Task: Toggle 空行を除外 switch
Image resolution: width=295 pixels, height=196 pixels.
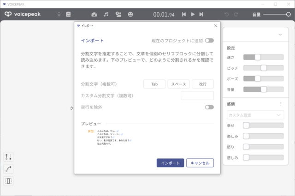Action: pyautogui.click(x=209, y=107)
